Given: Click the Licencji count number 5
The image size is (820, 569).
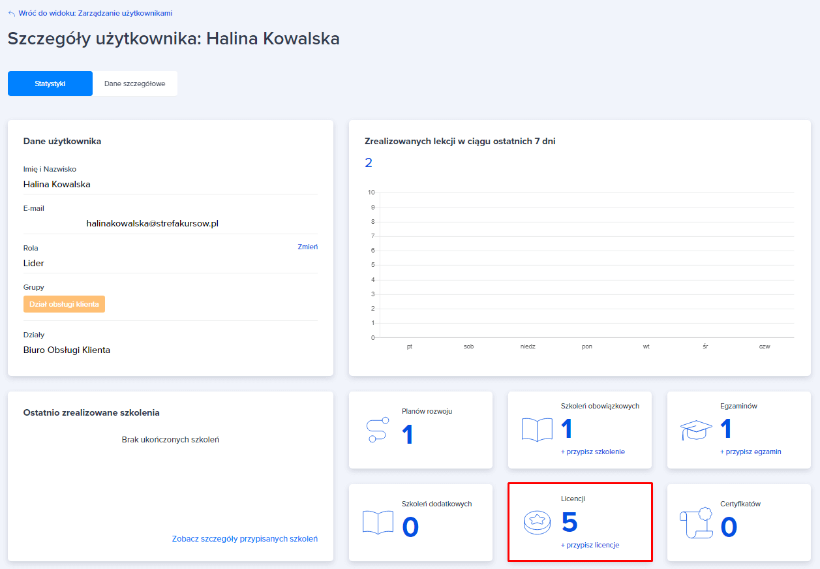Looking at the screenshot, I should point(569,523).
